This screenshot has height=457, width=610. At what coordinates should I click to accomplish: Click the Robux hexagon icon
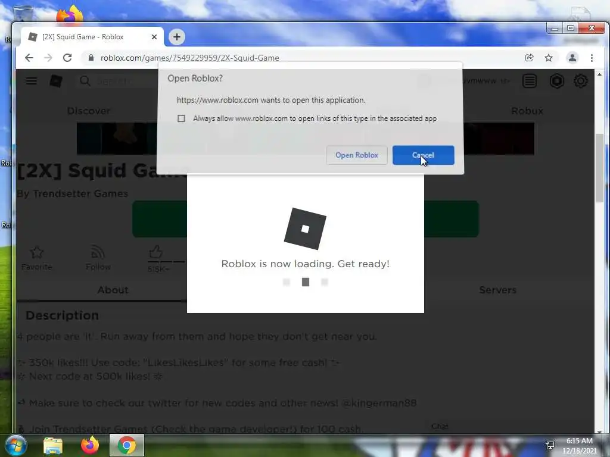coord(557,81)
